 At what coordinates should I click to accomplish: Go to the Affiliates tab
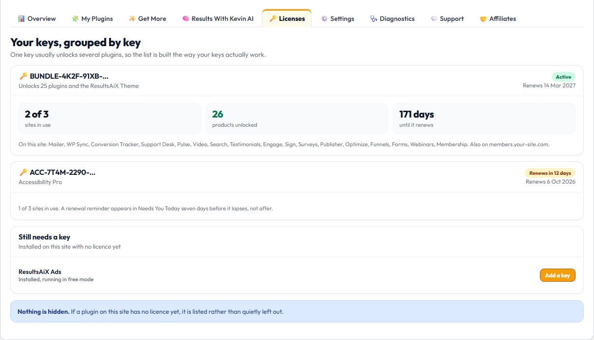498,18
